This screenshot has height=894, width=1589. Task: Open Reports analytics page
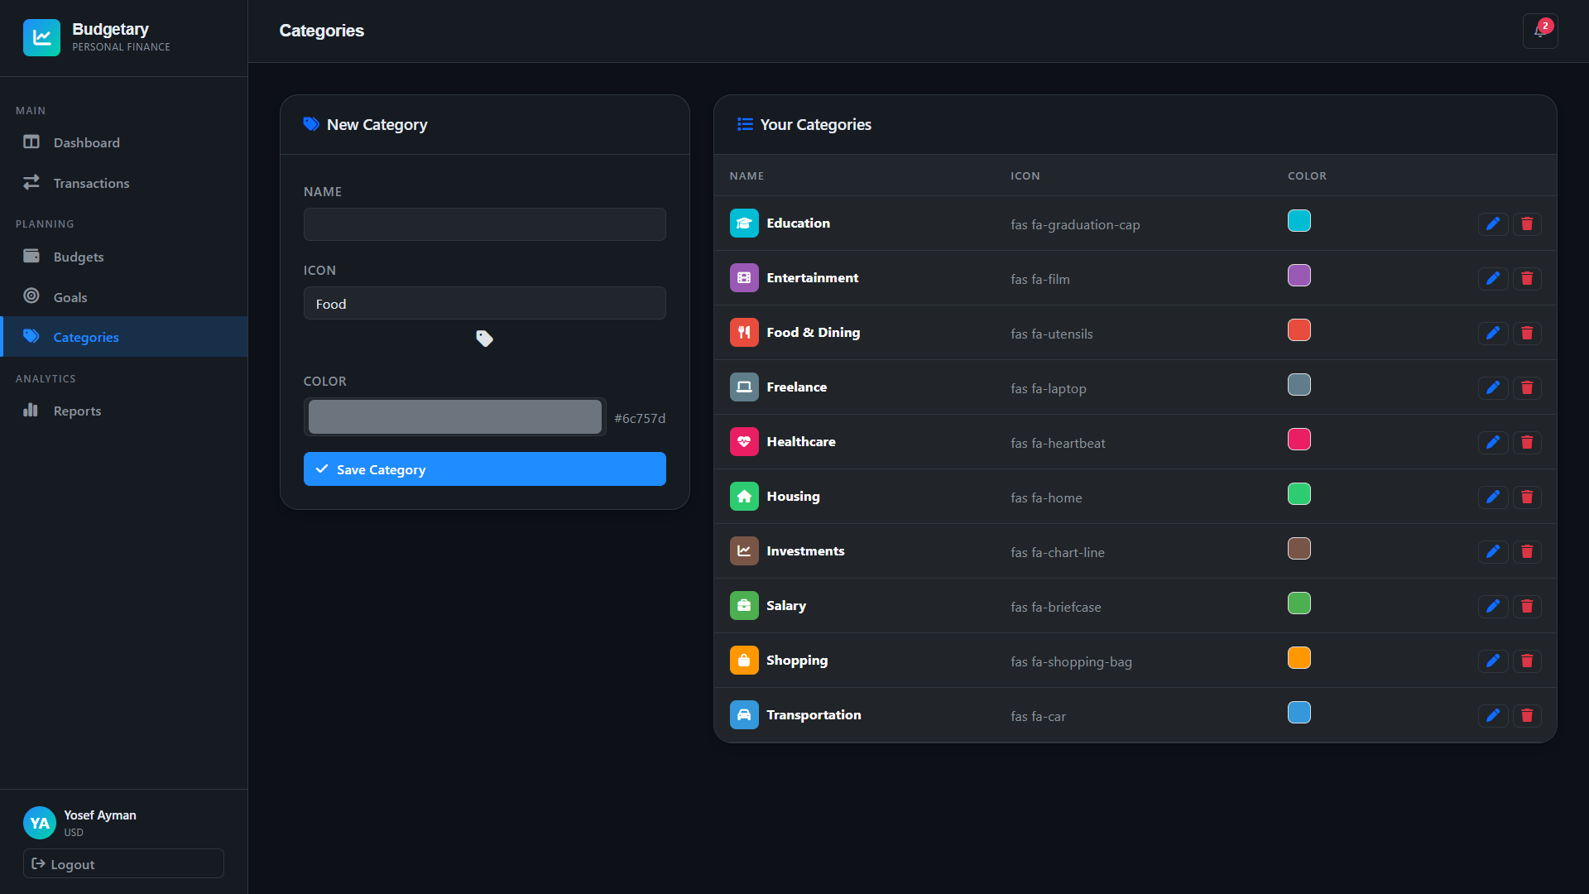click(x=124, y=411)
